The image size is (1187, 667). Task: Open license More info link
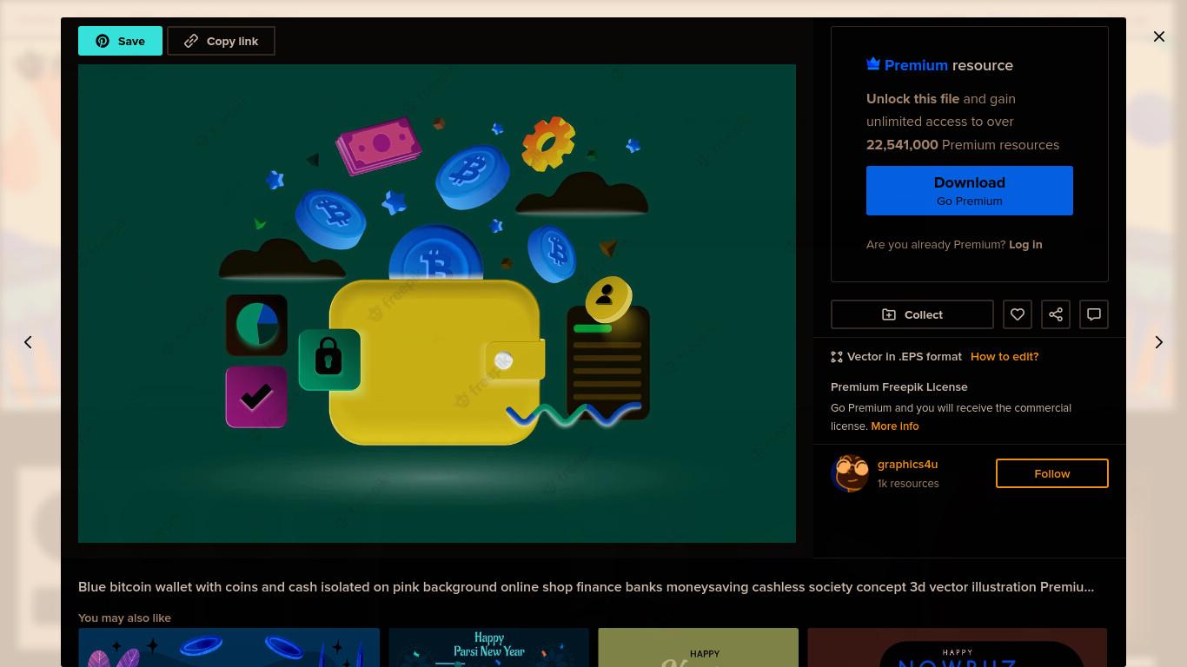point(895,426)
